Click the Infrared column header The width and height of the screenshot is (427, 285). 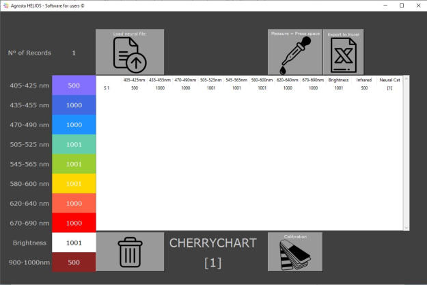pos(364,80)
